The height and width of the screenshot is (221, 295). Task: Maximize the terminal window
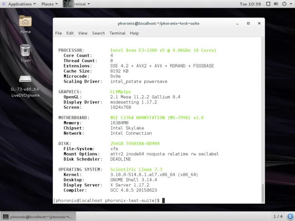248,23
